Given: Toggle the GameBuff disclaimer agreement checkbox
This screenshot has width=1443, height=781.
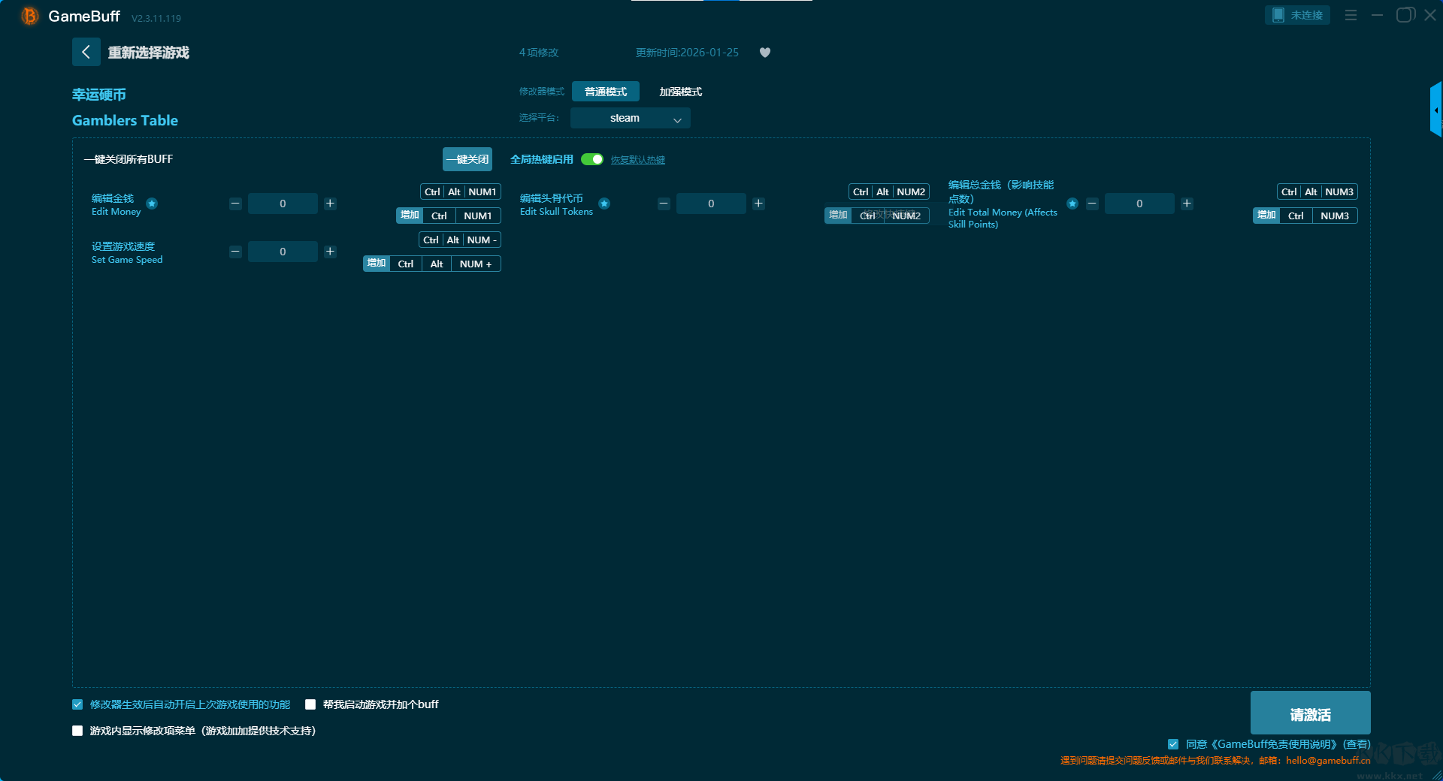Looking at the screenshot, I should pyautogui.click(x=1173, y=744).
